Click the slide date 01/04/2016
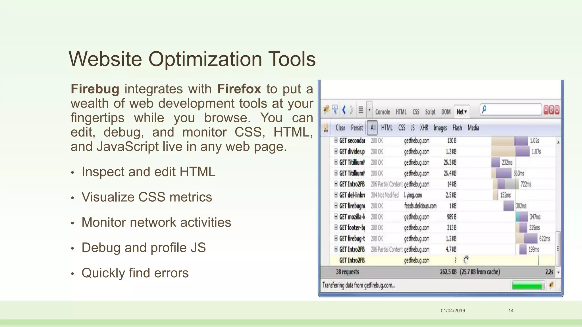Viewport: 582px width, 327px height. click(453, 311)
